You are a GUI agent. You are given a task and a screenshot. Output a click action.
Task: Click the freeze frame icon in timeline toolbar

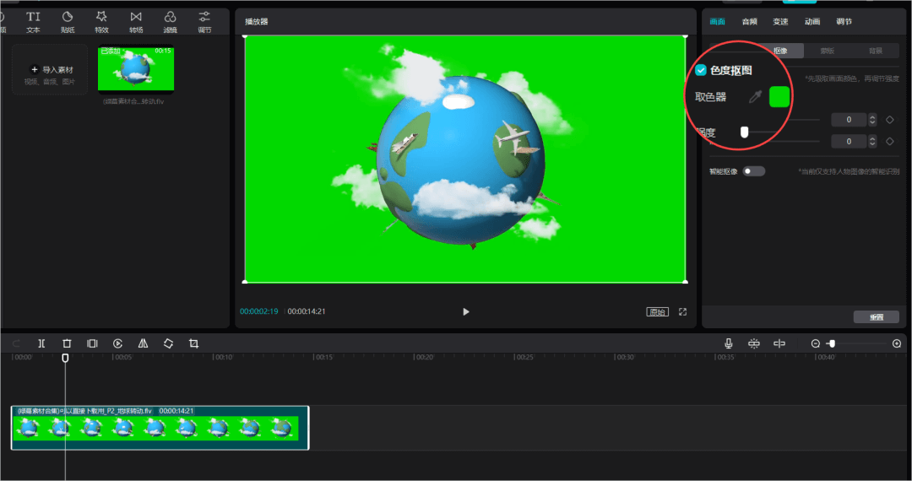point(92,343)
